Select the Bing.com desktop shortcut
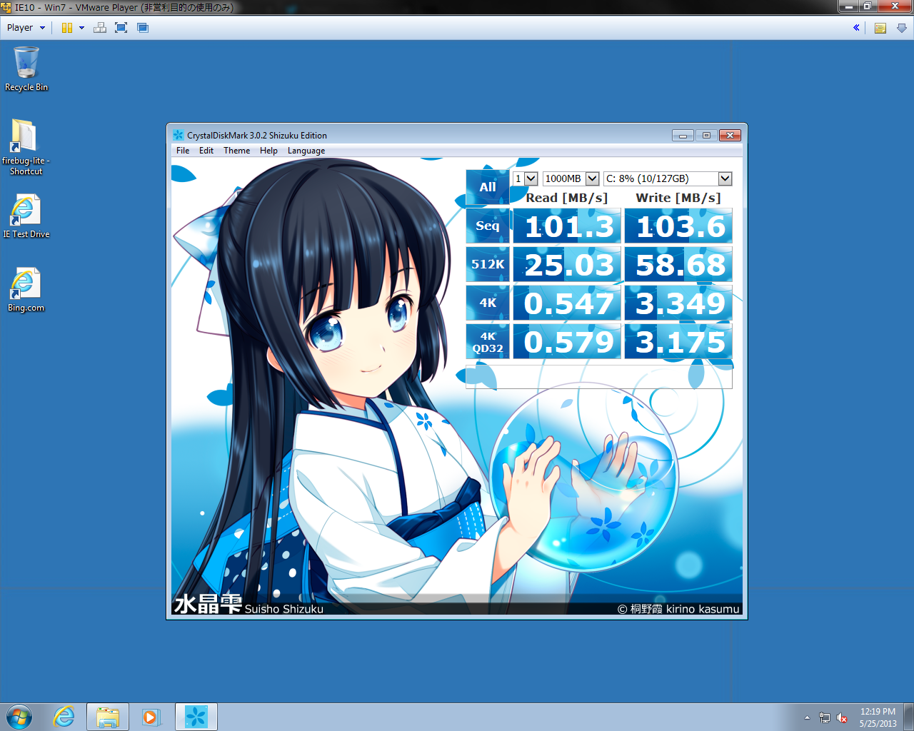914x731 pixels. [x=26, y=290]
